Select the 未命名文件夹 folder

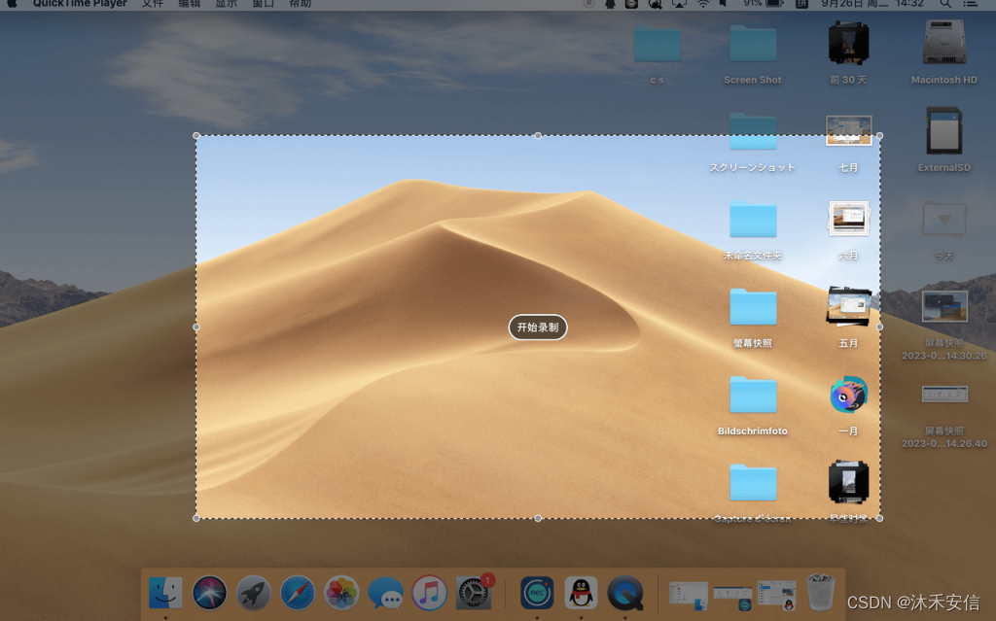tap(753, 219)
